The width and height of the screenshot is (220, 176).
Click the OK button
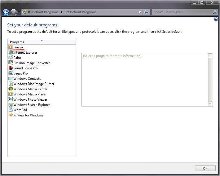[x=205, y=168]
